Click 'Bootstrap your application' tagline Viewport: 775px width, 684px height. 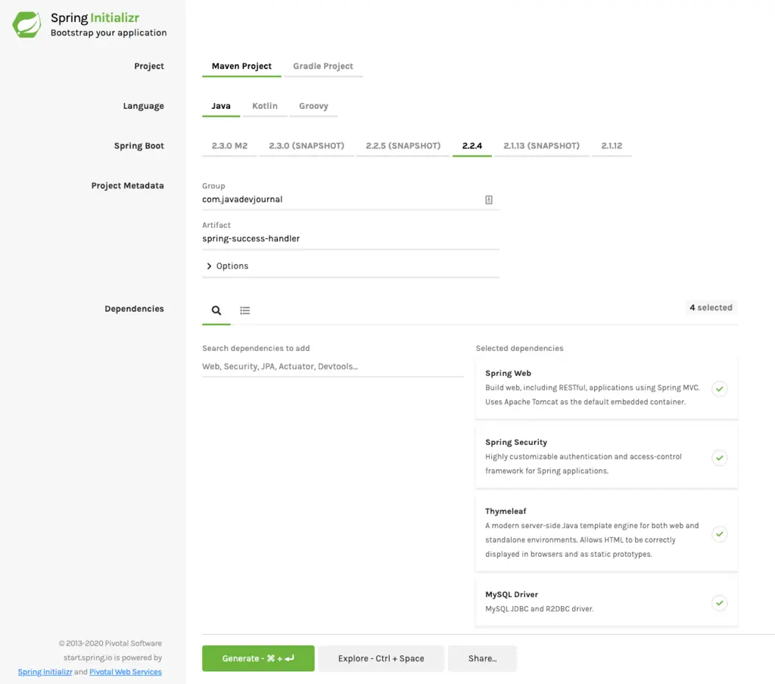tap(109, 33)
